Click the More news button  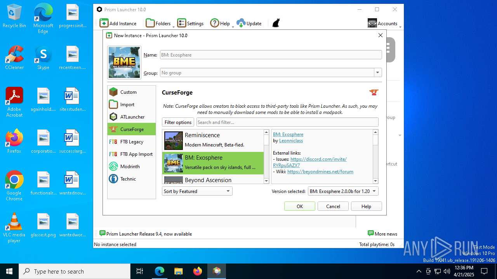[x=382, y=234]
